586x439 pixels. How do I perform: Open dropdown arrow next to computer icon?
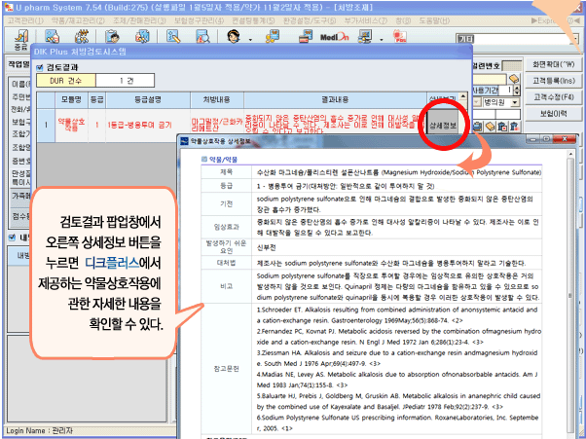coord(382,40)
